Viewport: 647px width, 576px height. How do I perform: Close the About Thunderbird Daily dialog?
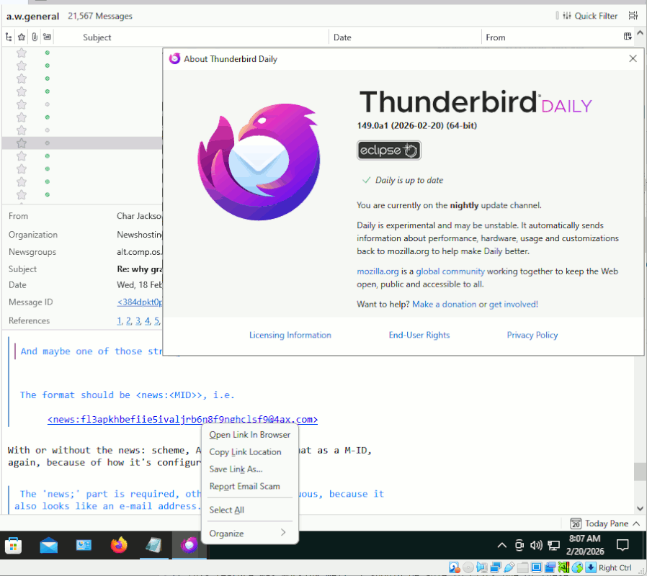633,58
